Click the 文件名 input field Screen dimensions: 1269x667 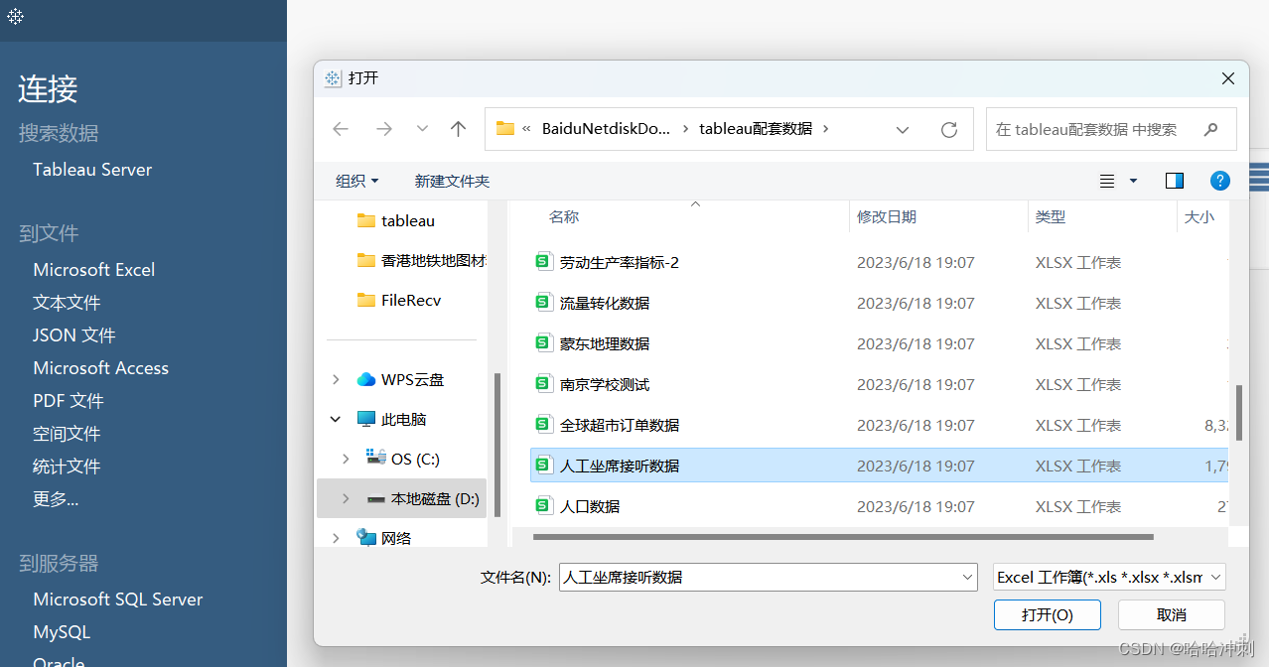[760, 577]
